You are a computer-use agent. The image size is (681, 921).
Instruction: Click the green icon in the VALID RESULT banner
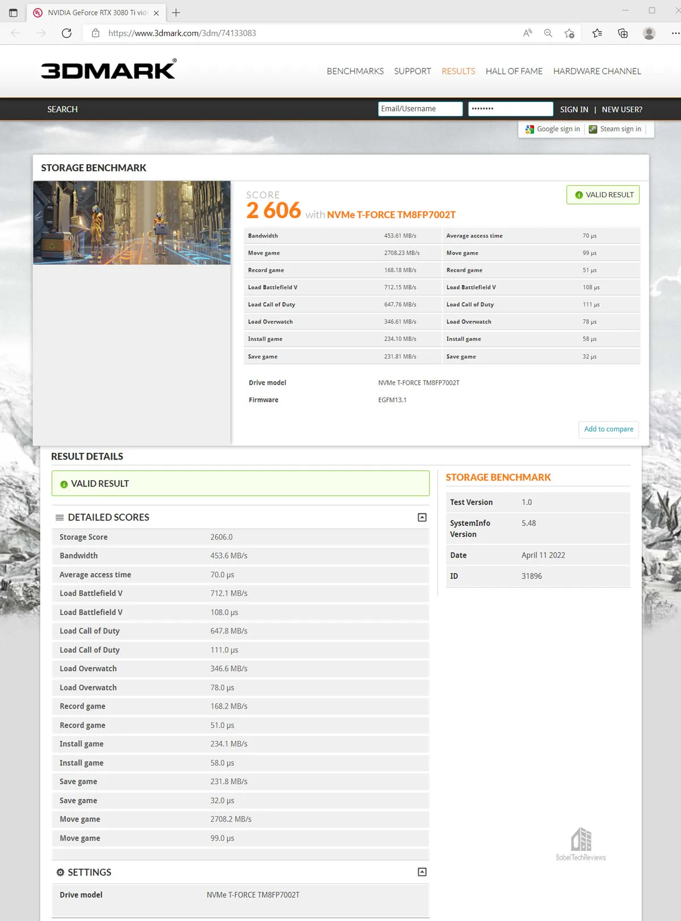click(x=64, y=484)
